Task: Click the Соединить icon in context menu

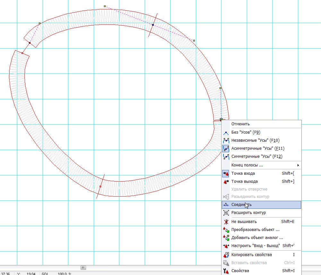Action: tap(226, 205)
